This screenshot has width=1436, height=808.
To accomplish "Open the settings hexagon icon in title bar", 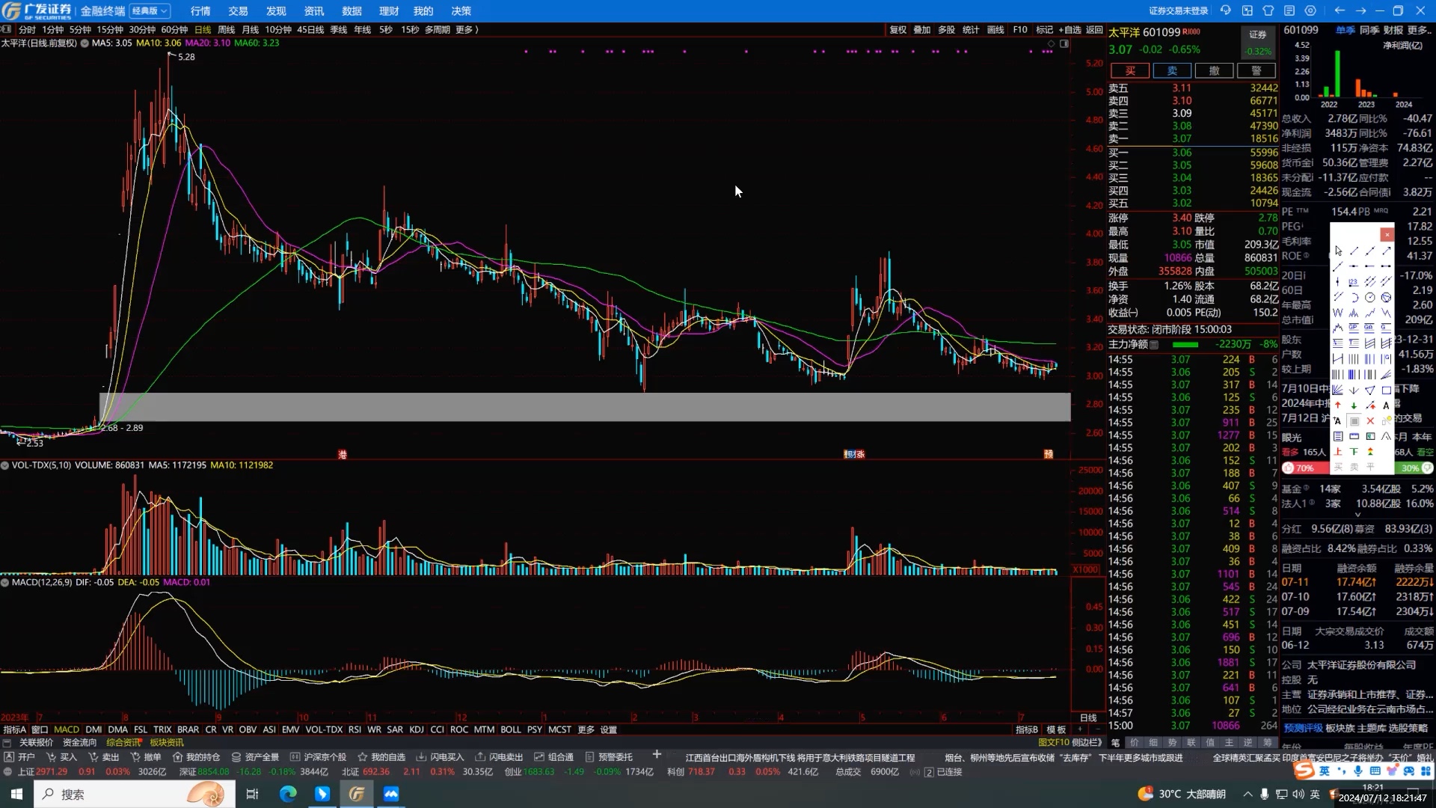I will coord(1310,10).
